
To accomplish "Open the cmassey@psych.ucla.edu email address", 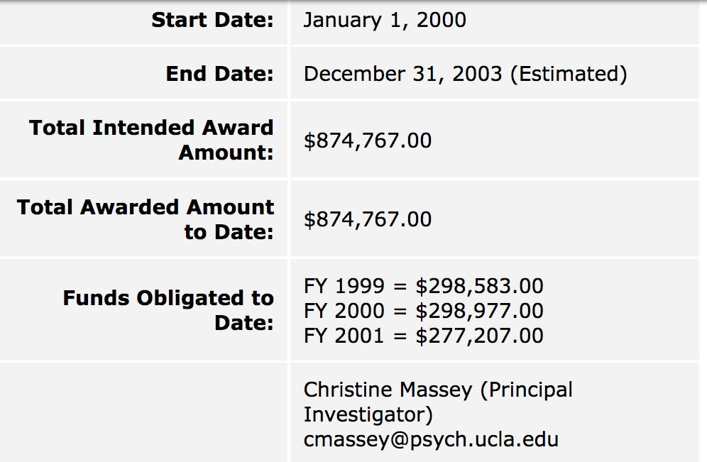I will coord(431,439).
